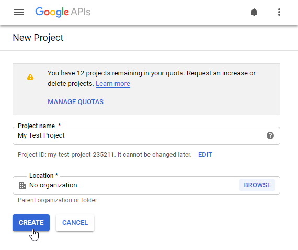Cancel creating the new project
This screenshot has height=250, width=298.
point(75,223)
